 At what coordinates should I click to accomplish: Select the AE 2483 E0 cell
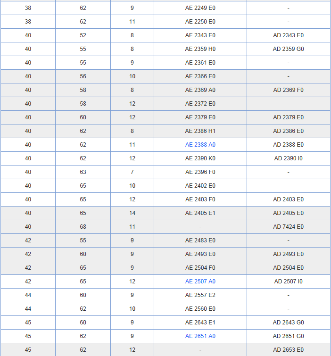(x=200, y=240)
